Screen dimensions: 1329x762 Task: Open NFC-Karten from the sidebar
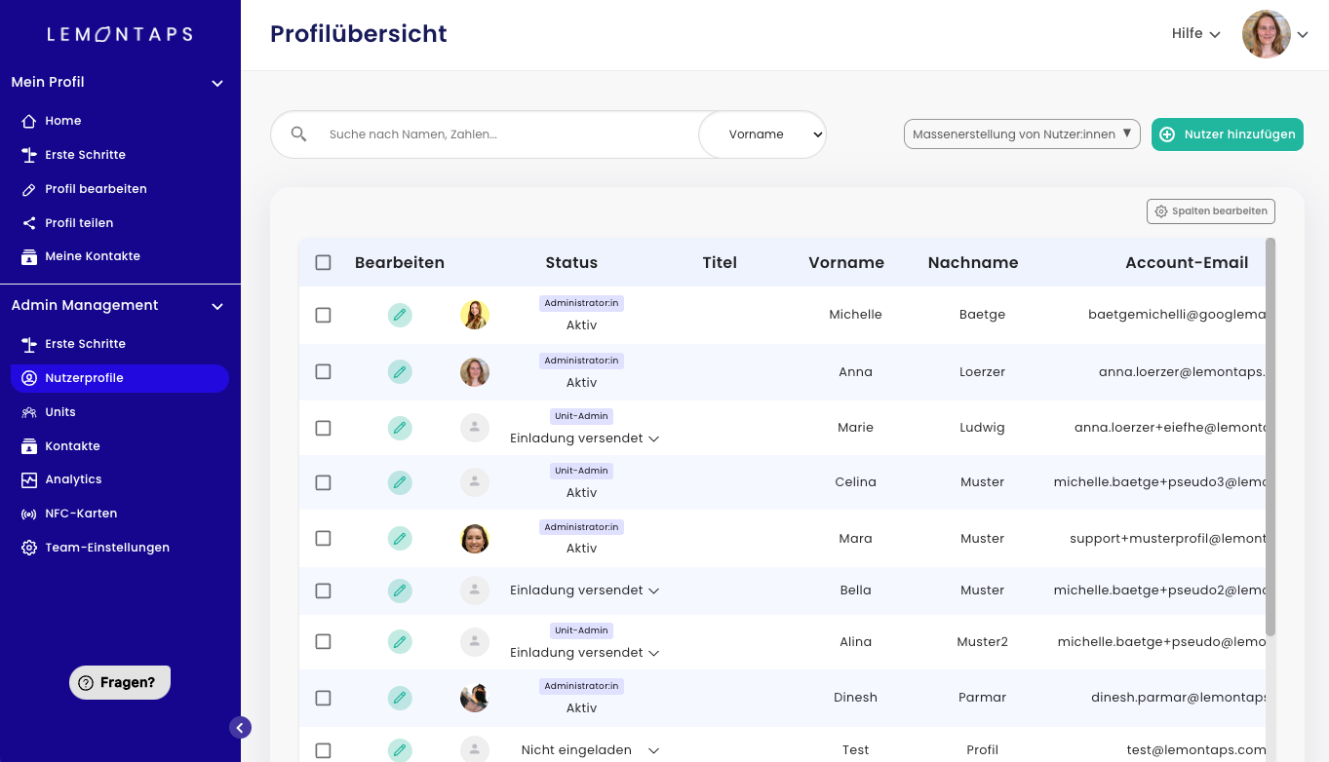[81, 514]
